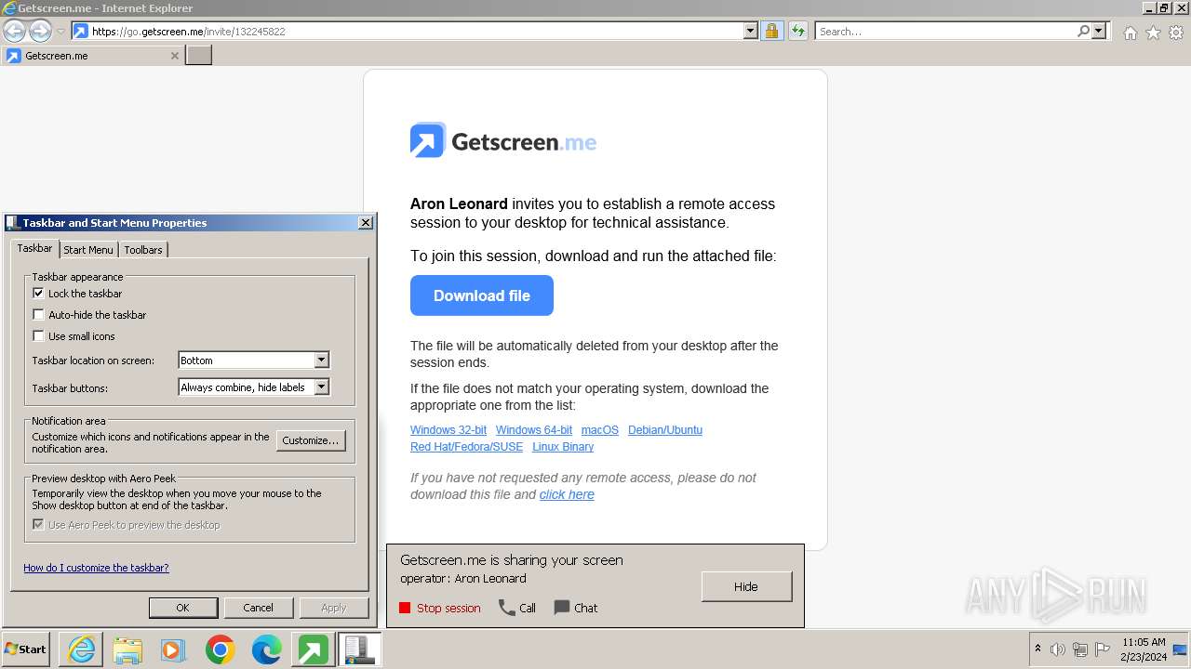Open the security lock report icon

pos(771,31)
